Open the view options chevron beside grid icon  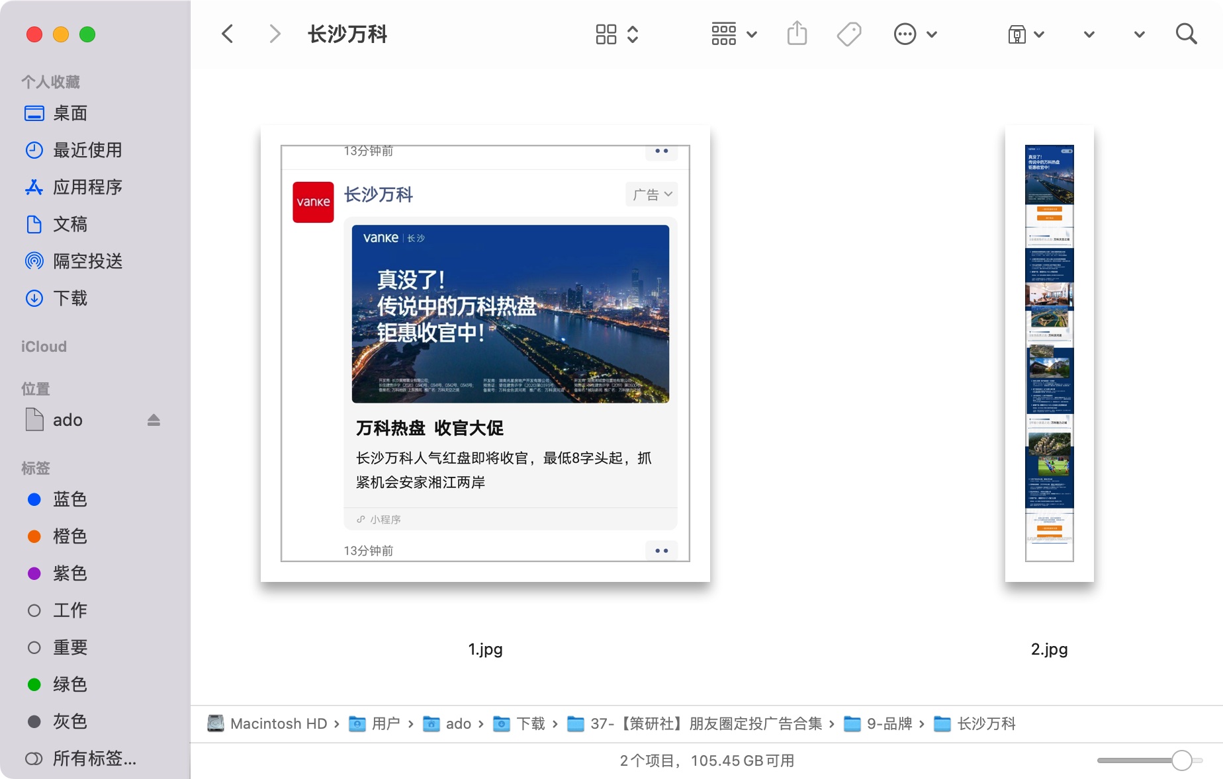633,34
